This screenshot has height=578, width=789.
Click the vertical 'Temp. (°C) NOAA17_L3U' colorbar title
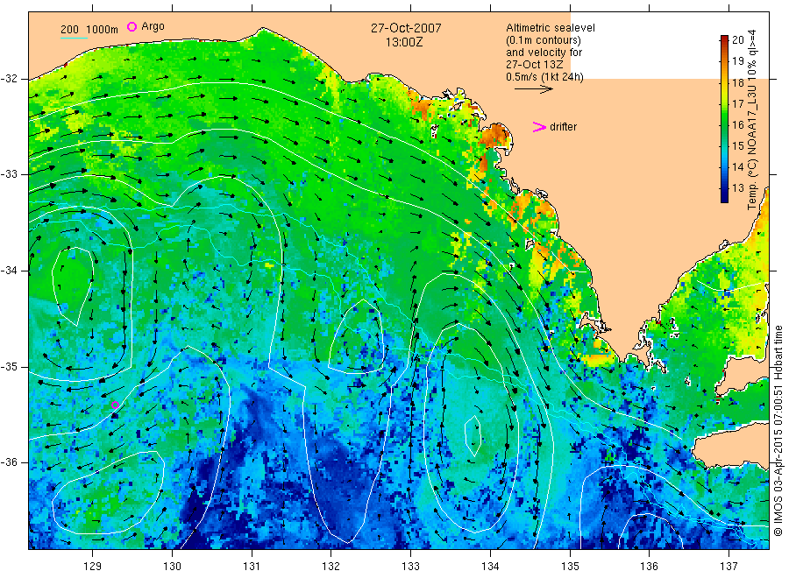[752, 120]
